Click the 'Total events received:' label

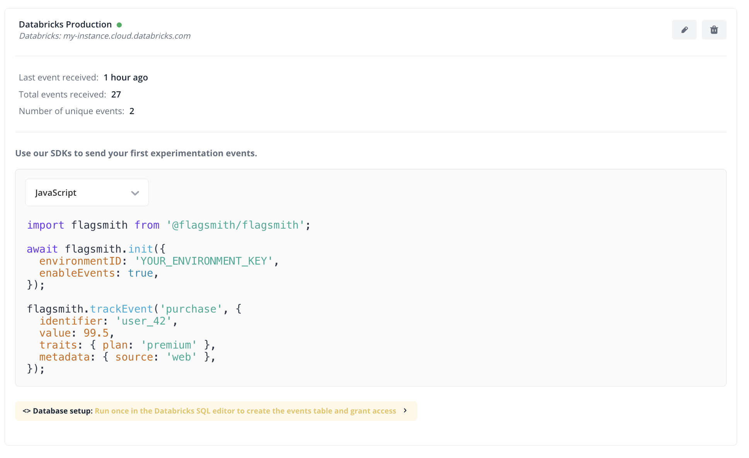pyautogui.click(x=63, y=94)
